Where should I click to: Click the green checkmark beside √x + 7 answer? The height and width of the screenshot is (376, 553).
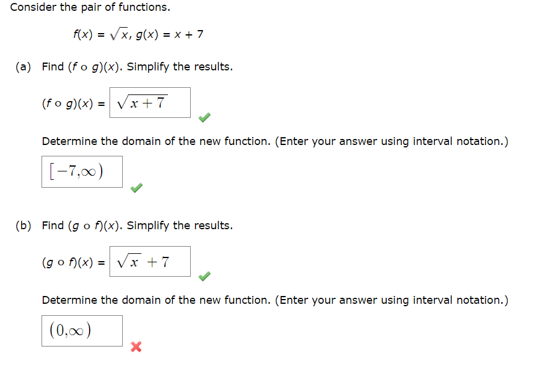[204, 277]
